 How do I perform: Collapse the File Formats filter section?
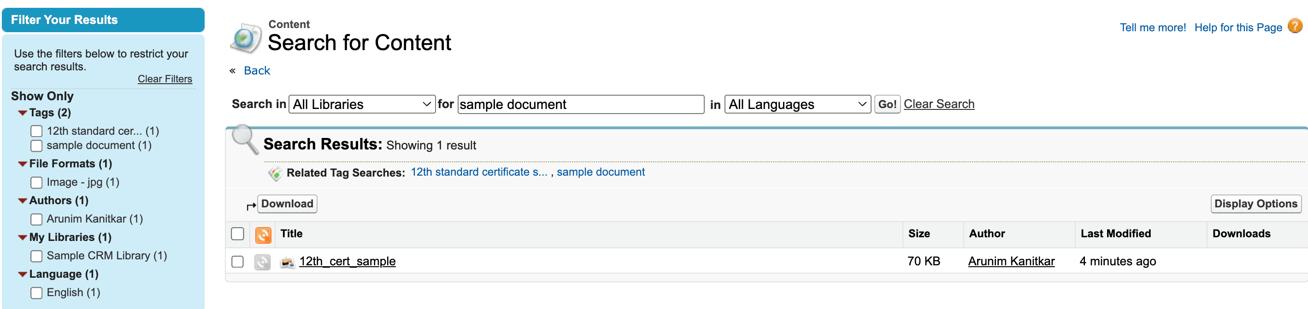22,164
